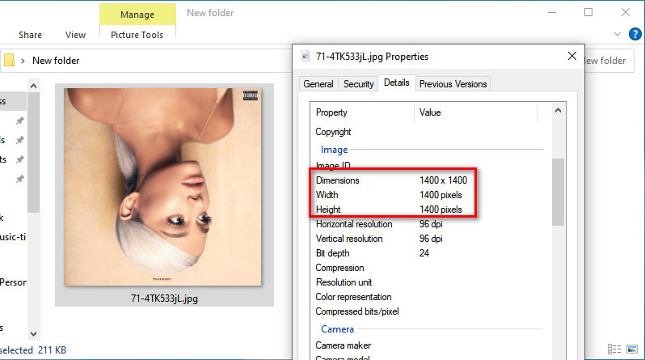Close the 71-4TK533jL.jpg Properties dialog
645x360 pixels.
(572, 57)
